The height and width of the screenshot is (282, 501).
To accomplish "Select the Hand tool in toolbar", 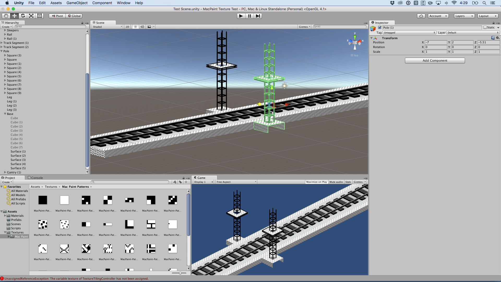I will coord(6,16).
